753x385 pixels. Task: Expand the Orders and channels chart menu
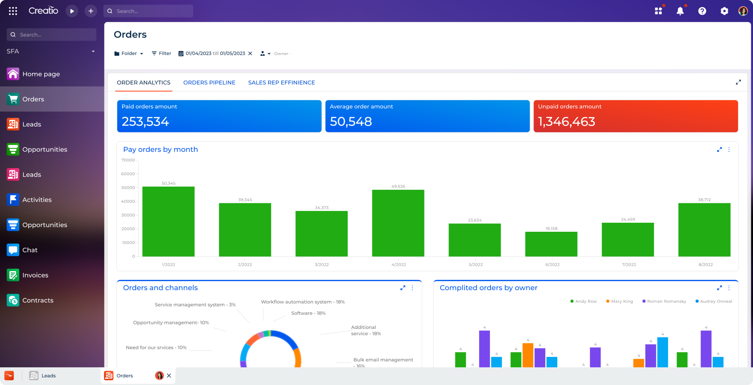tap(412, 288)
